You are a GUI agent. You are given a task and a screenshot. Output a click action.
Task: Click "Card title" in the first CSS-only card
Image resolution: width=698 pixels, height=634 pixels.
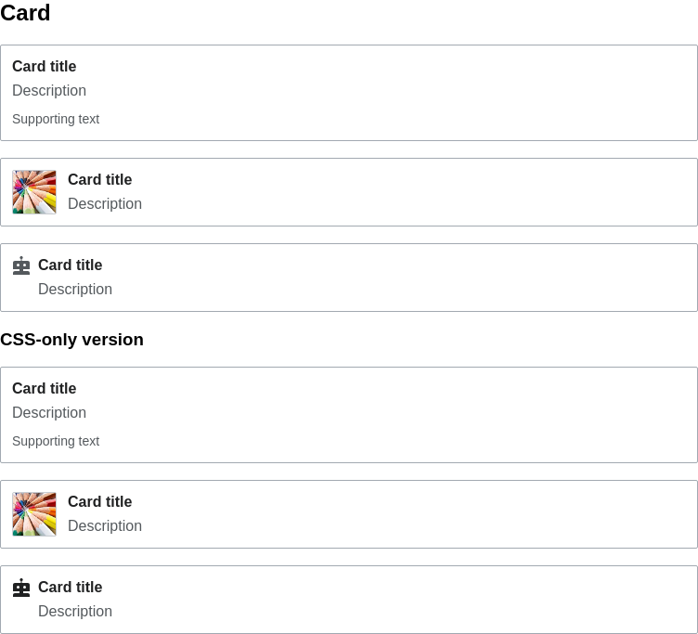coord(44,388)
